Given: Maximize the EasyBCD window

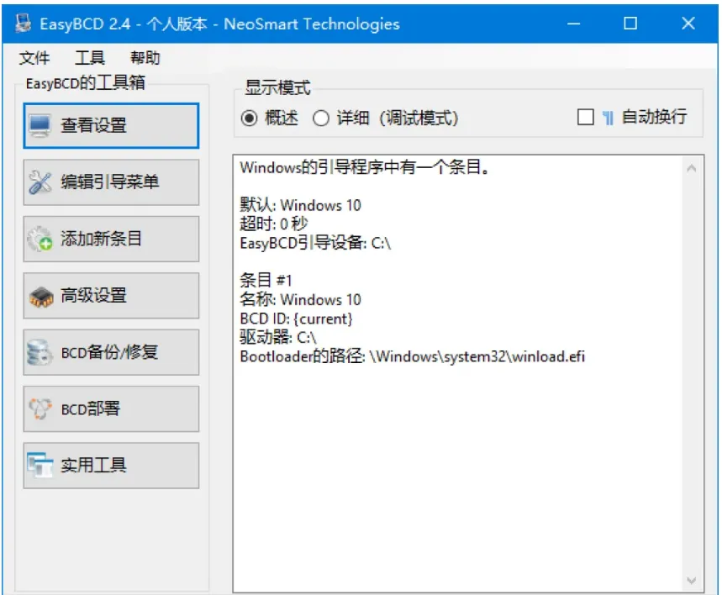Looking at the screenshot, I should [630, 24].
